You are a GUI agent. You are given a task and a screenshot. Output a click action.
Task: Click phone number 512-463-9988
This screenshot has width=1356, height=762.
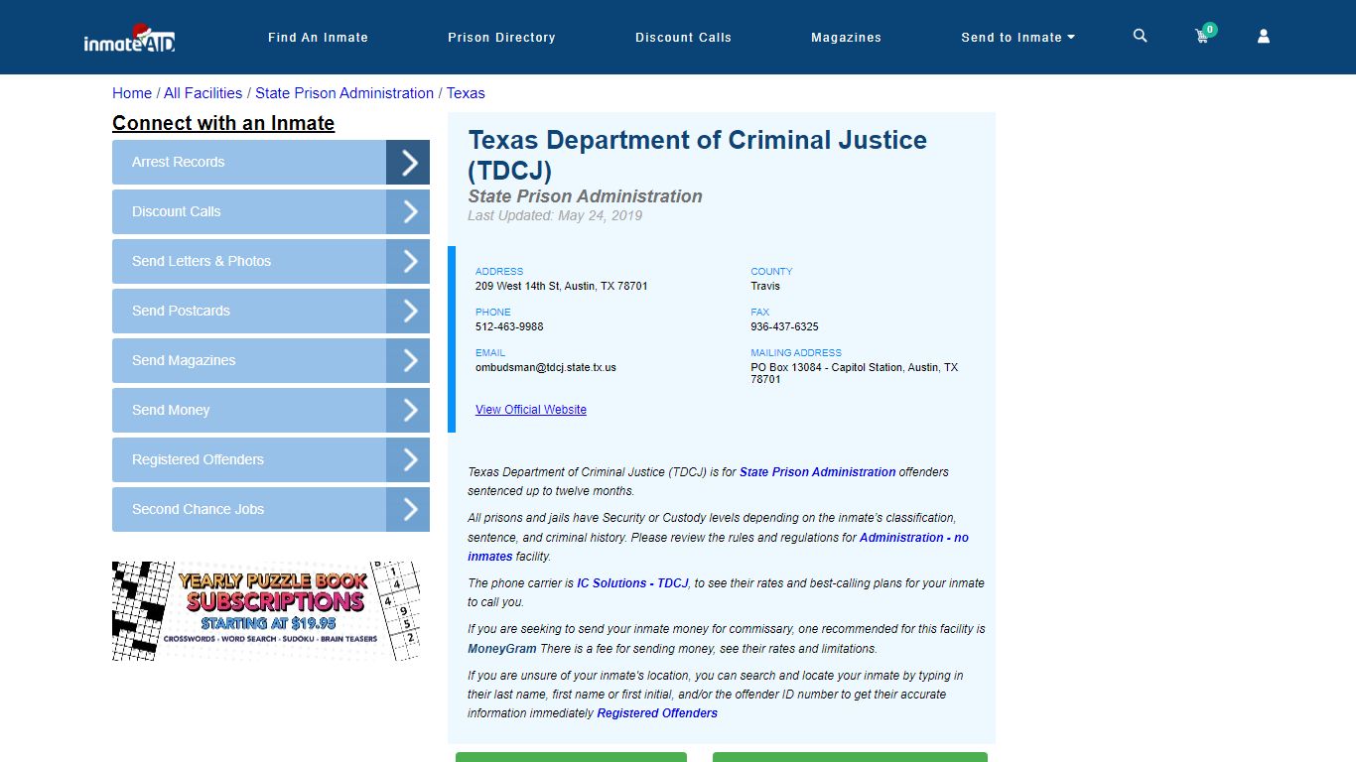tap(509, 326)
